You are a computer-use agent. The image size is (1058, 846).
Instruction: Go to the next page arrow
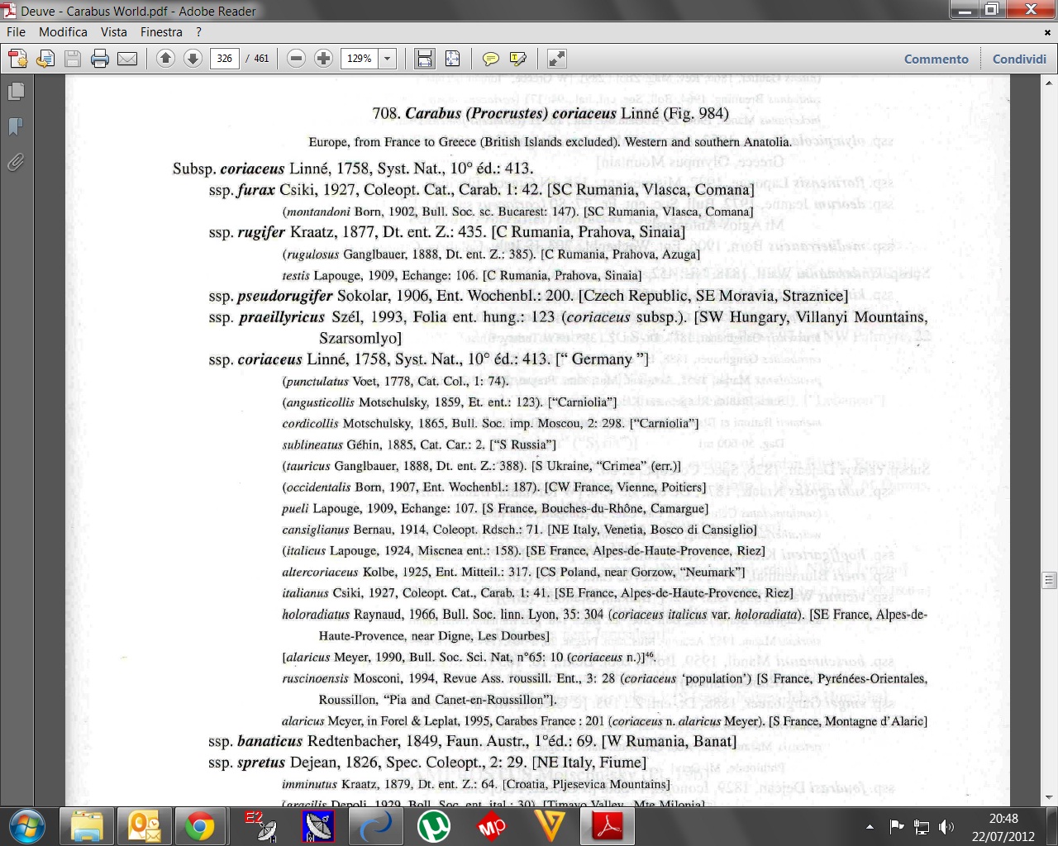(x=193, y=59)
